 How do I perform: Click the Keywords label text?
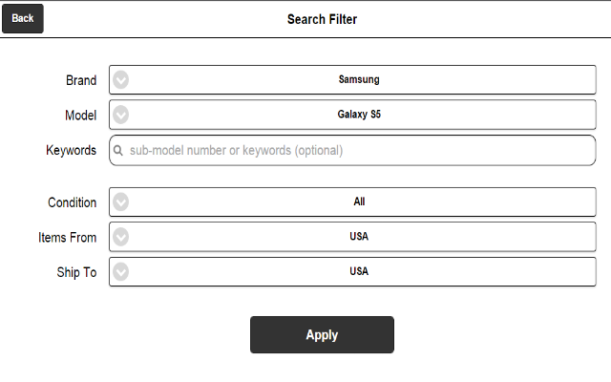pos(71,151)
